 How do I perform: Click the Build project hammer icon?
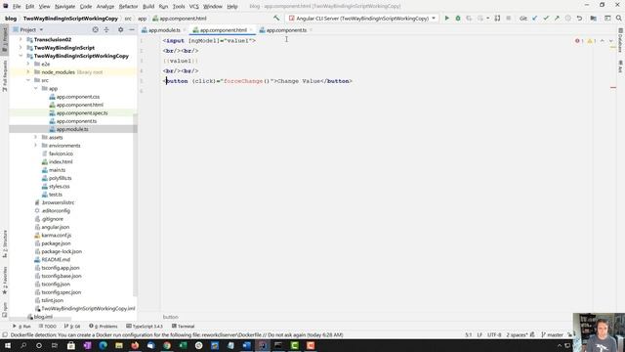[276, 19]
